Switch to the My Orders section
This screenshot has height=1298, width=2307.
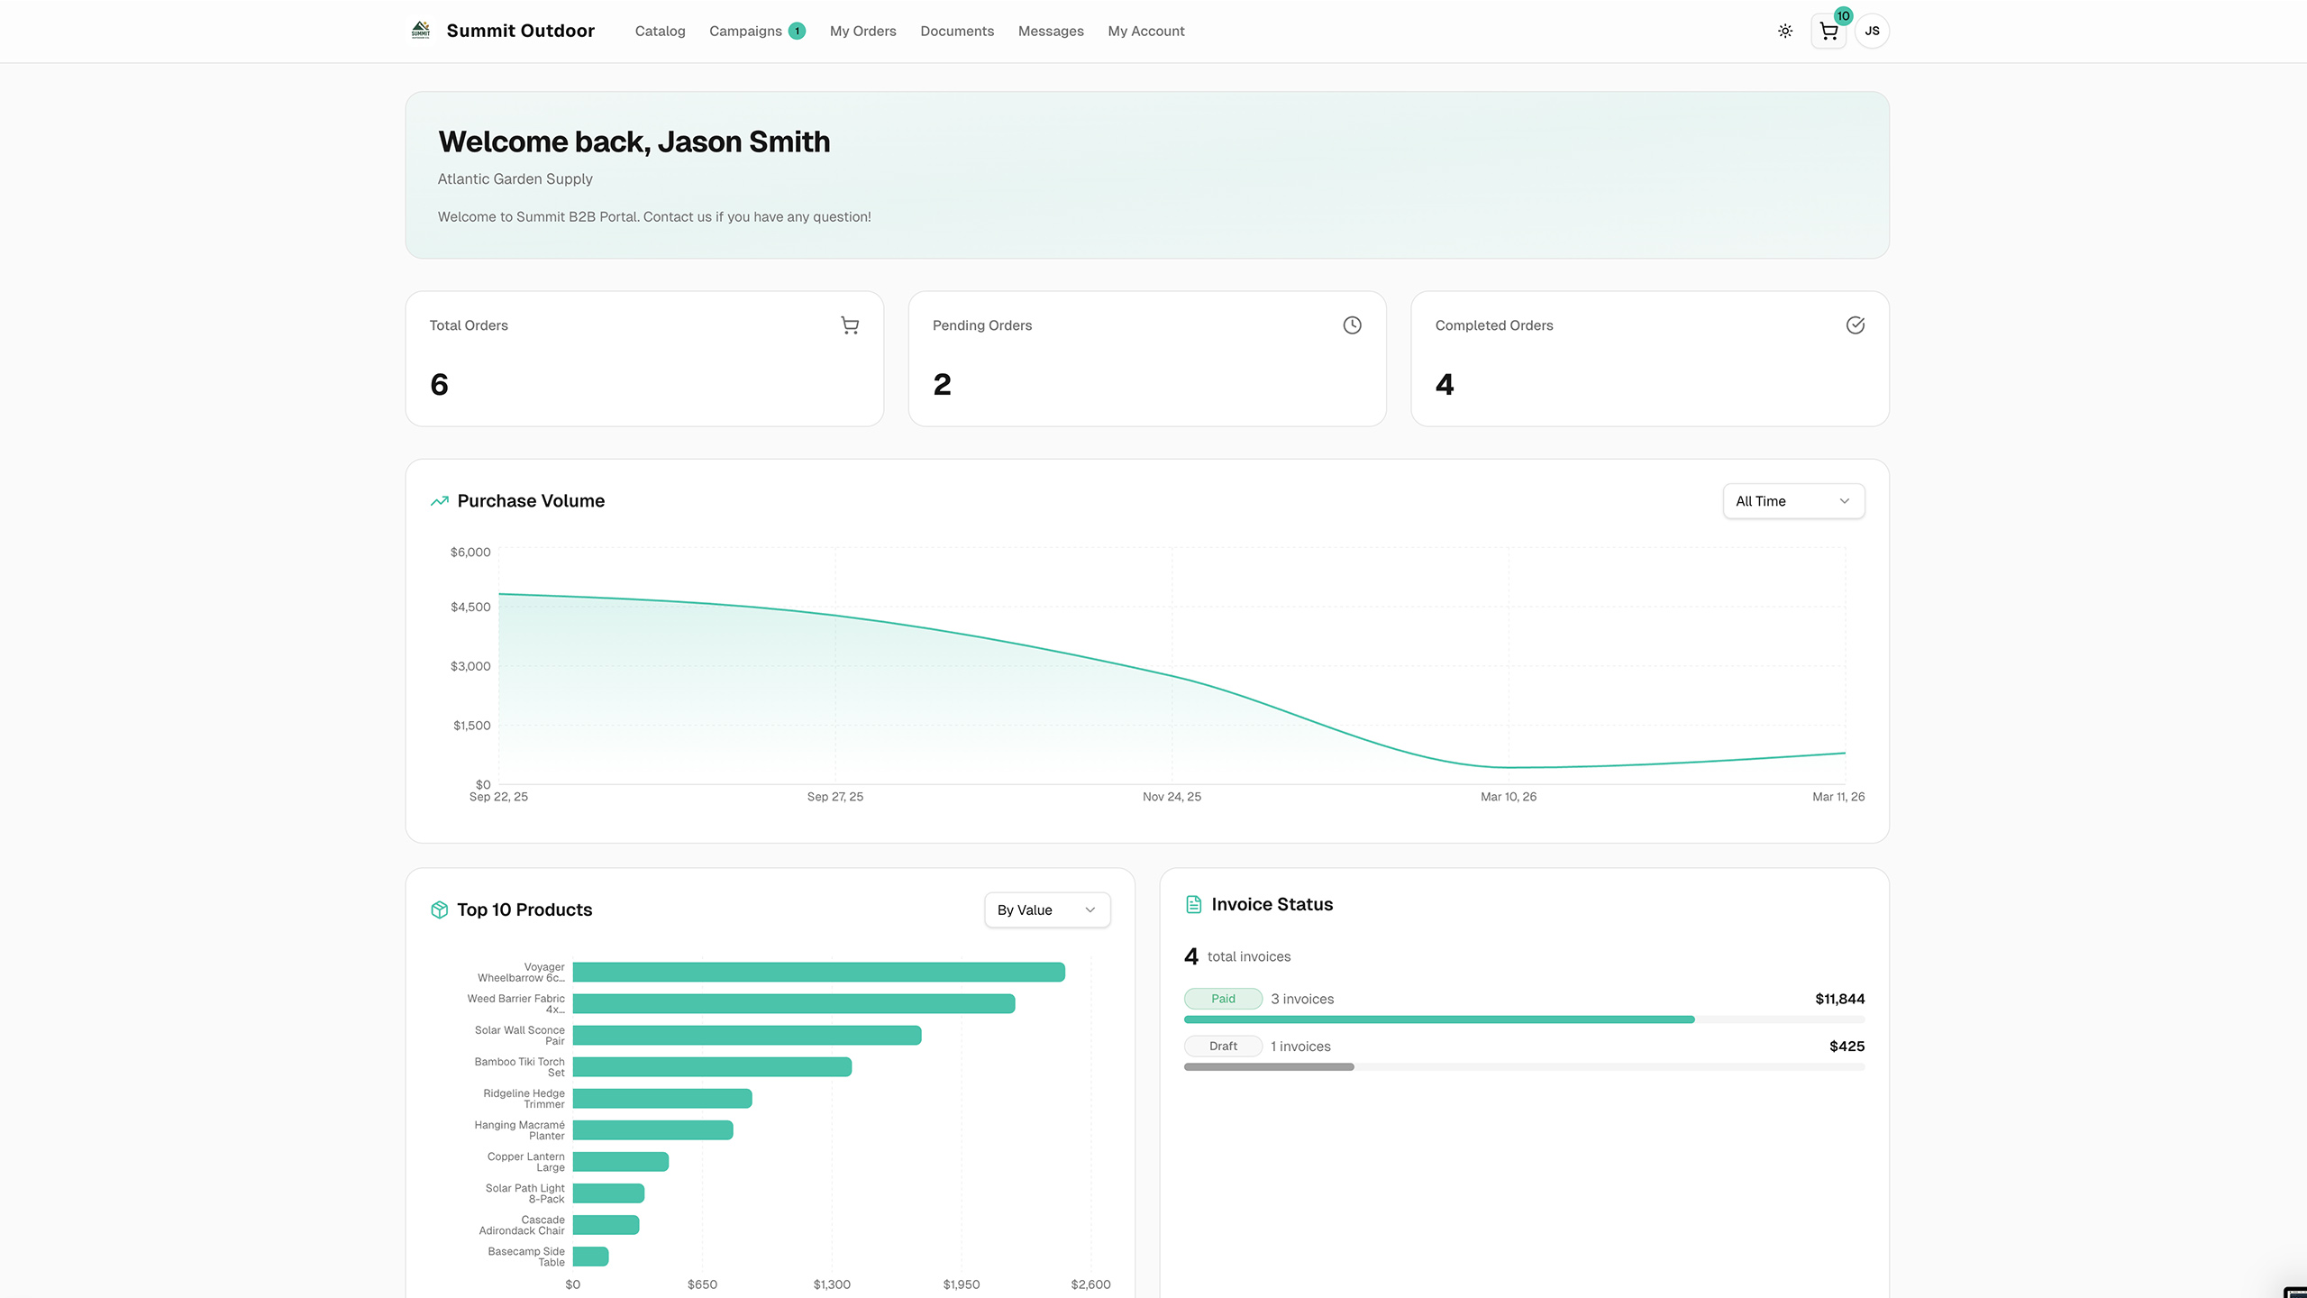coord(862,30)
